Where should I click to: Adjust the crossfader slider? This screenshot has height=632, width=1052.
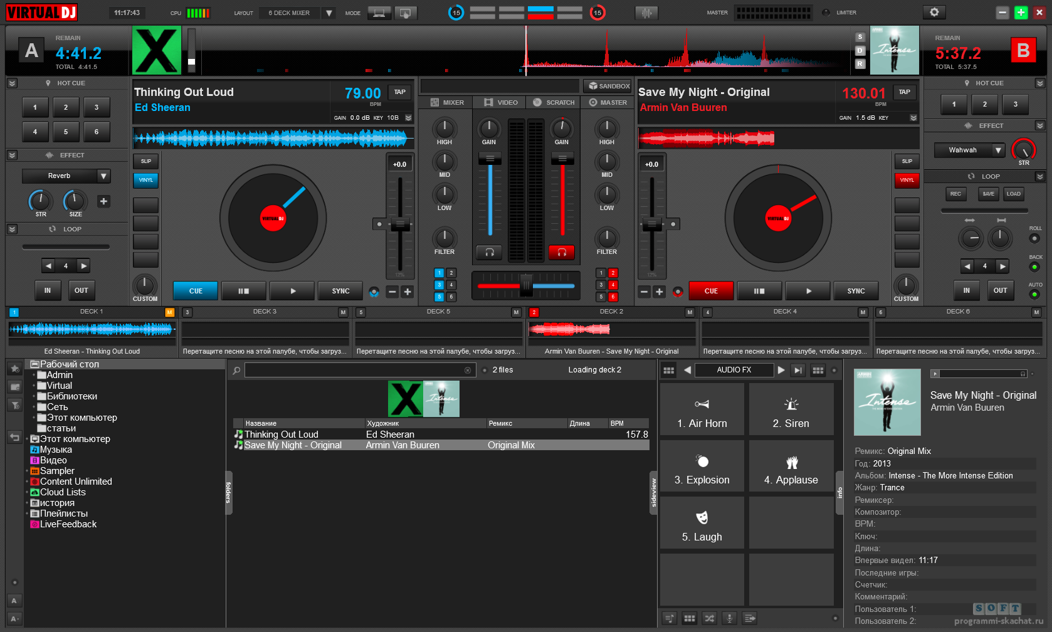coord(526,285)
